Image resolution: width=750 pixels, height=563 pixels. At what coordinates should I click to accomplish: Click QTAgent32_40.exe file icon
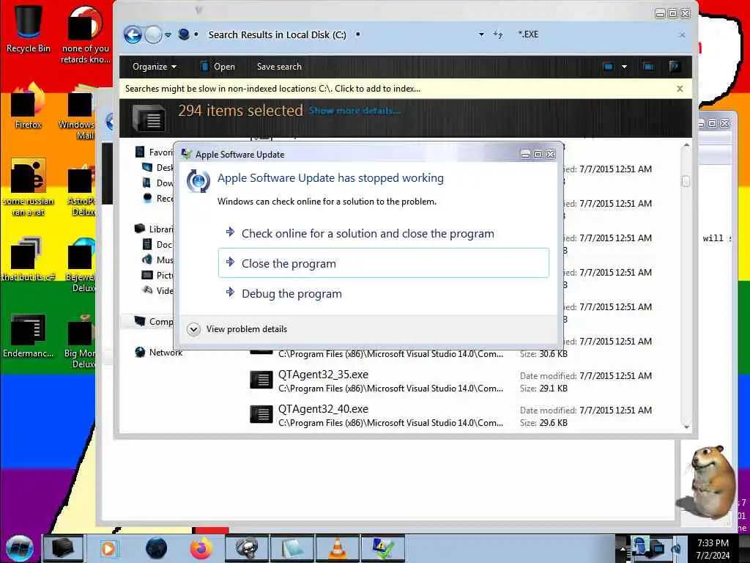point(261,415)
